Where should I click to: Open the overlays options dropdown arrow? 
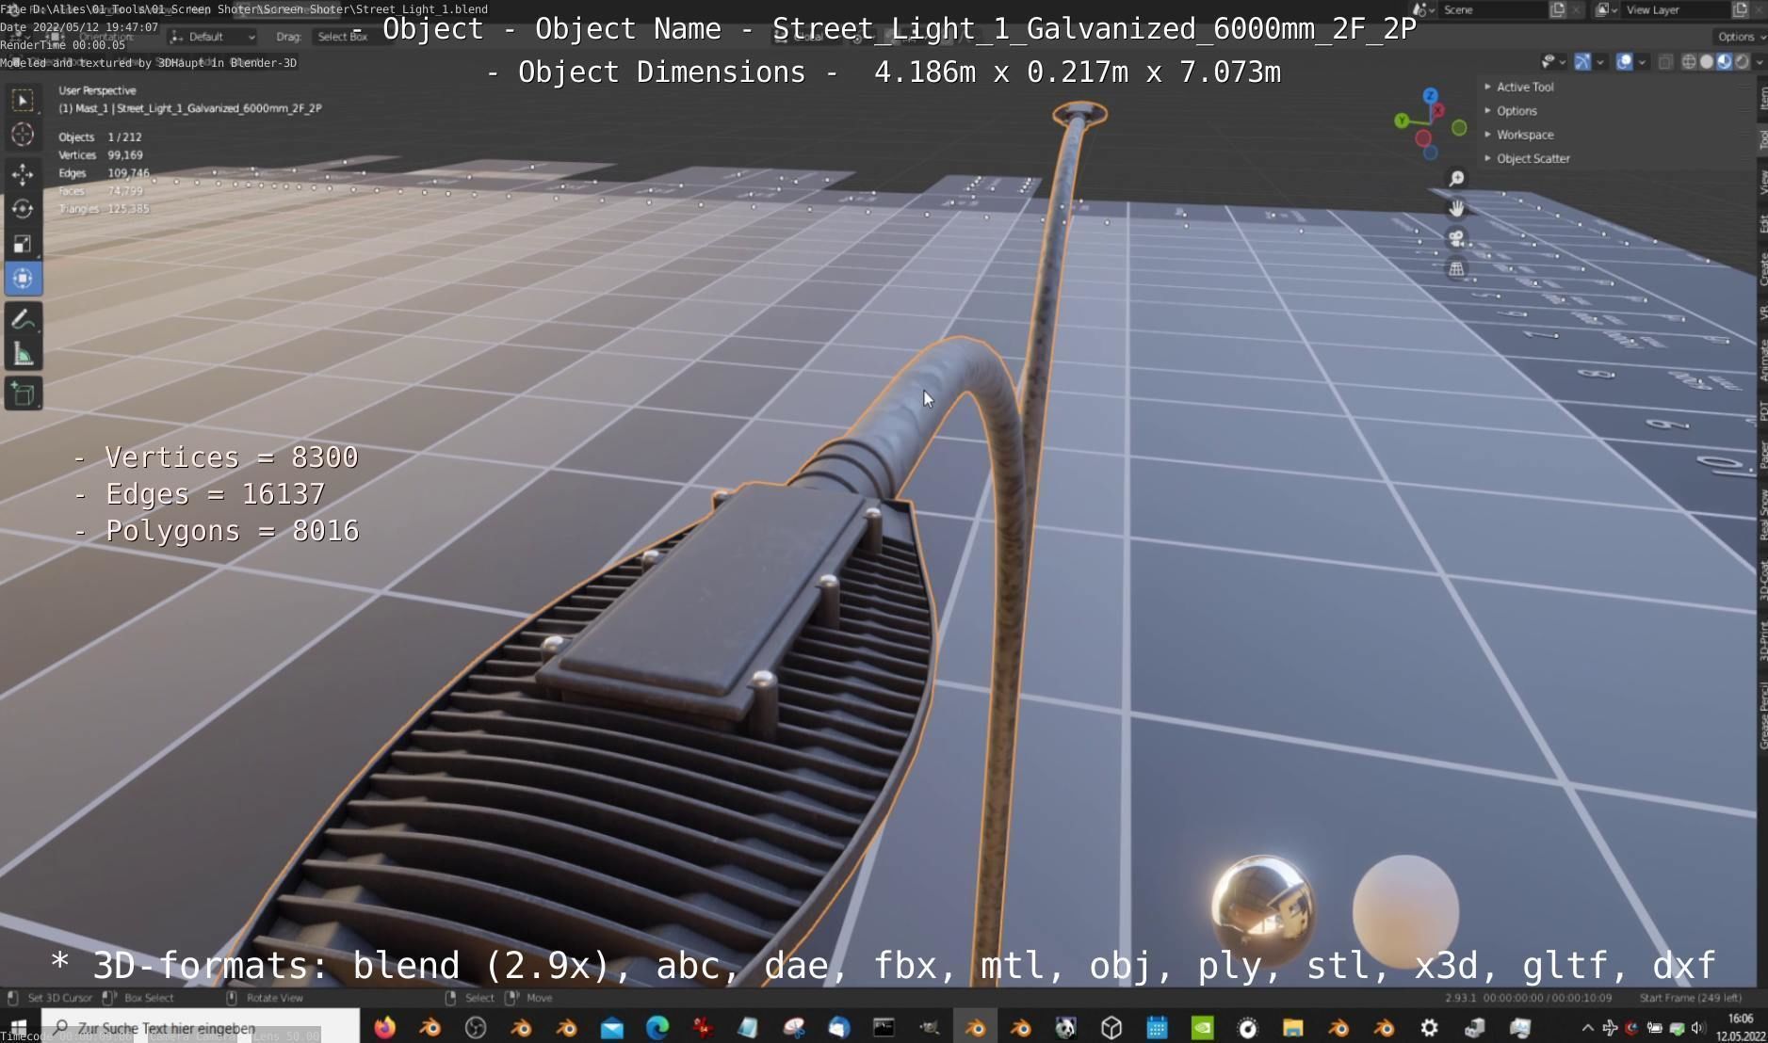pyautogui.click(x=1641, y=62)
